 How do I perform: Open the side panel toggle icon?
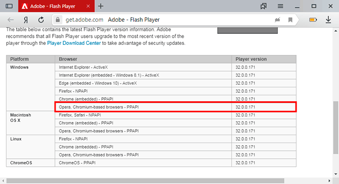click(9, 6)
